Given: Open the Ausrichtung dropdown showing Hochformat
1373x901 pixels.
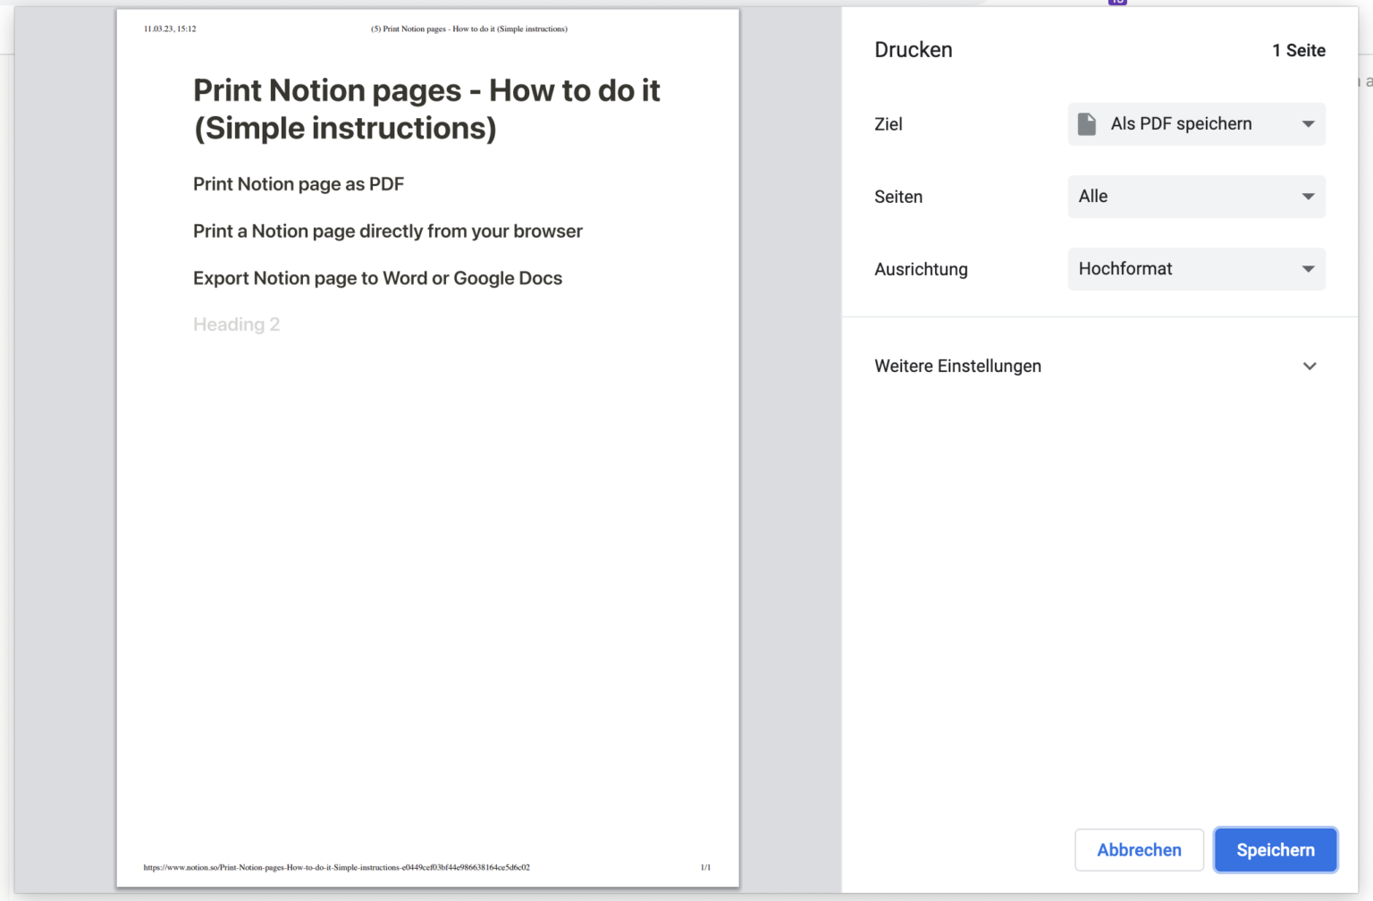Looking at the screenshot, I should pos(1196,269).
